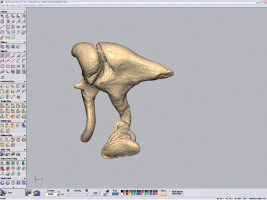
Task: Pick the circle tool in Sketch palette
Action: click(x=2, y=66)
